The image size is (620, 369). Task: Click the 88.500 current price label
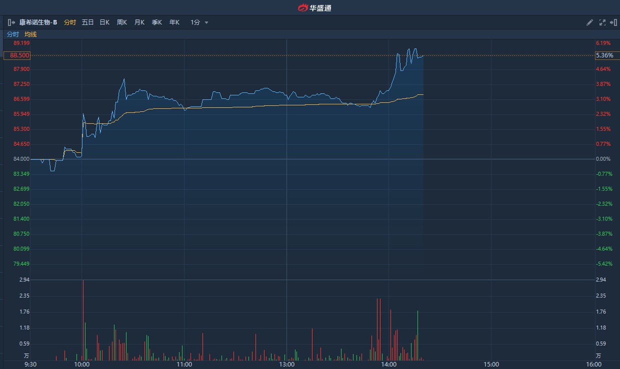[x=16, y=55]
